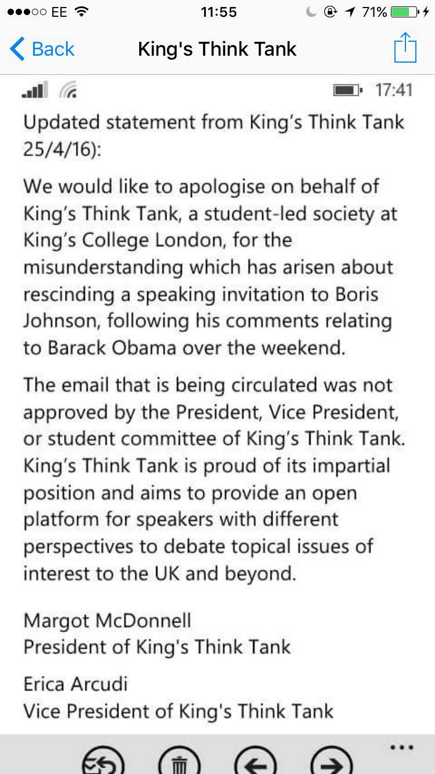The width and height of the screenshot is (435, 774).
Task: Tap the rotation lock status icon
Action: (331, 12)
